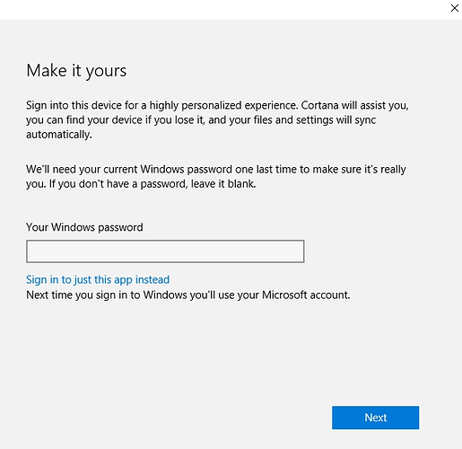Click the word automatically in the first paragraph
This screenshot has height=449, width=462.
(58, 135)
